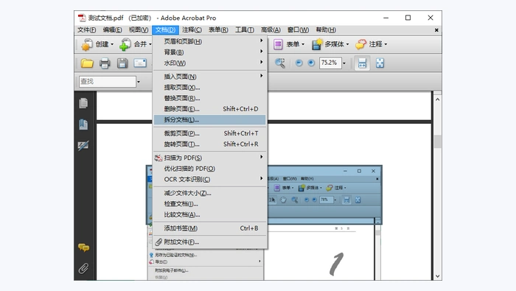Choose Reduce File Size (减少文件大小)
Image resolution: width=516 pixels, height=291 pixels.
(x=209, y=193)
